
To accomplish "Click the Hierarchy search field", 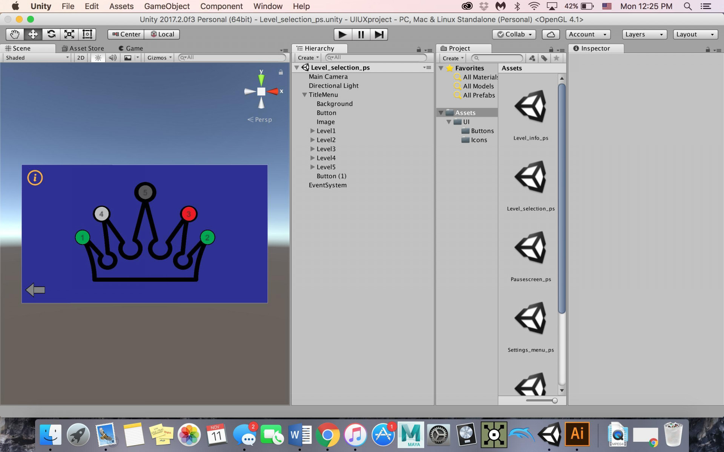I will pos(376,58).
